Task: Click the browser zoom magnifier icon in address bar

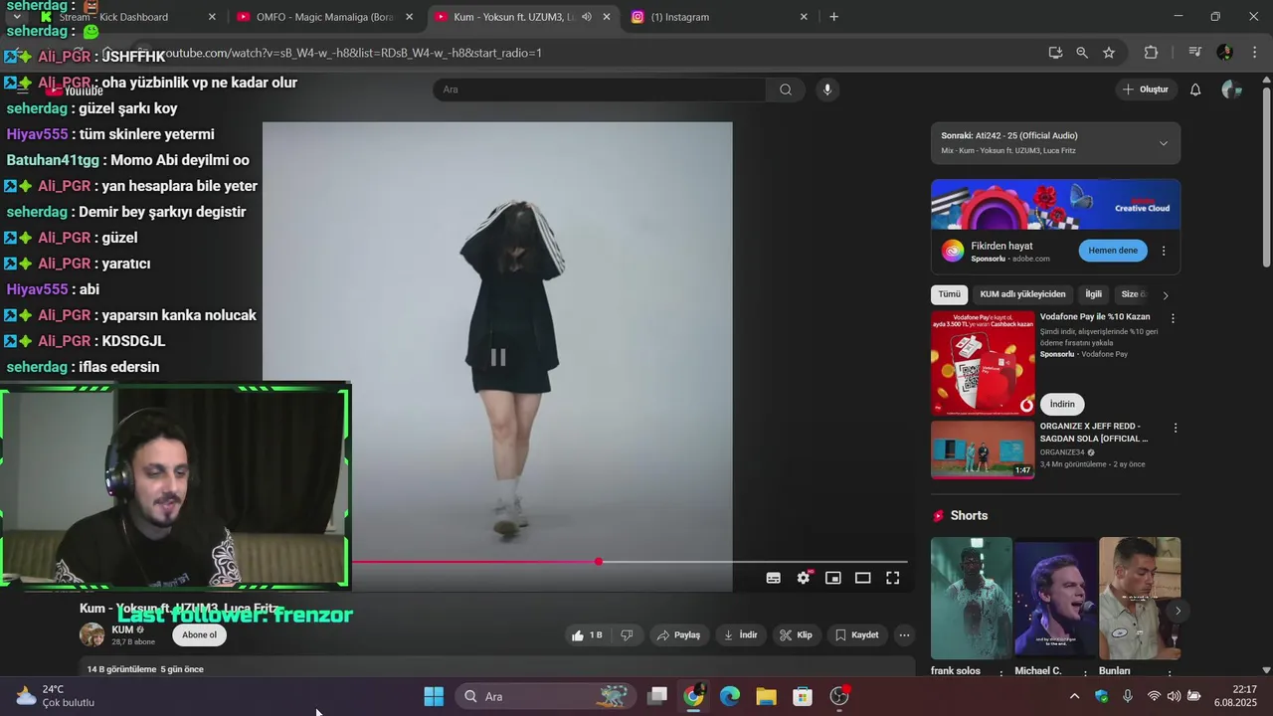Action: (1082, 53)
